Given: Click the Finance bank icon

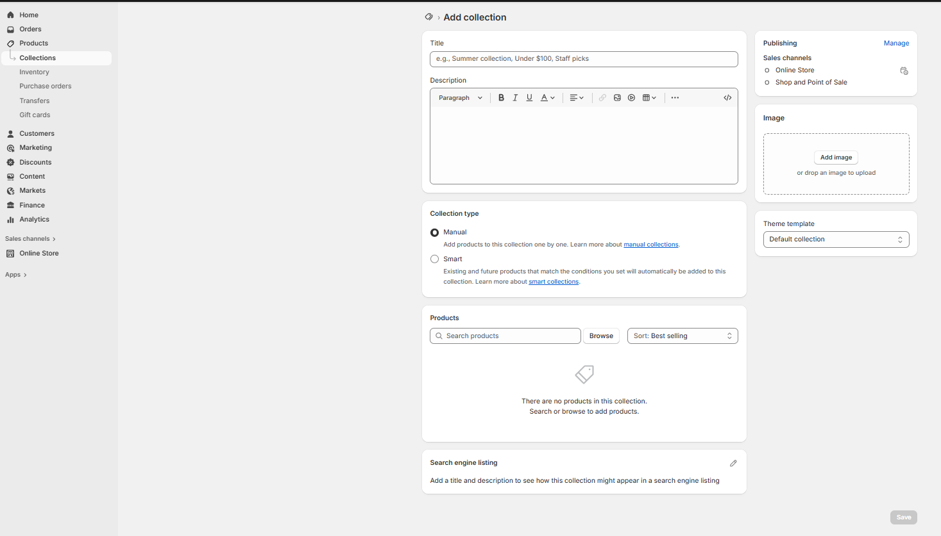Looking at the screenshot, I should 10,206.
